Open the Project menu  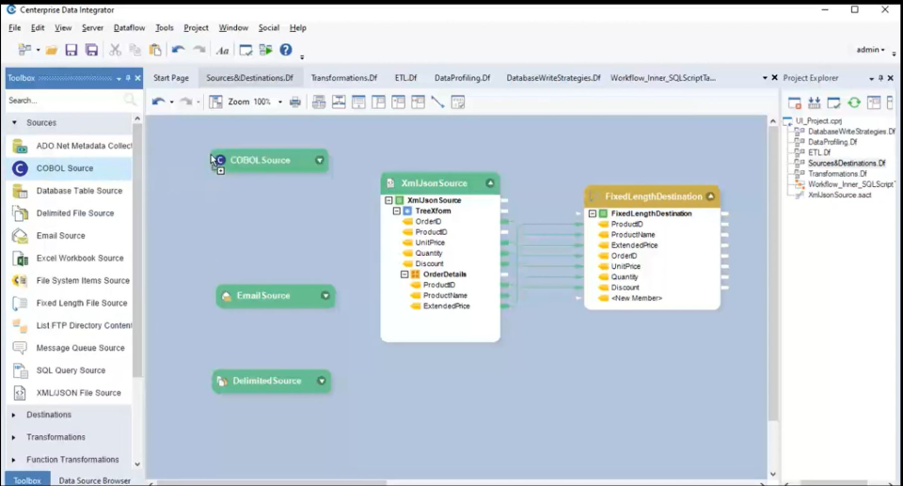pyautogui.click(x=196, y=27)
